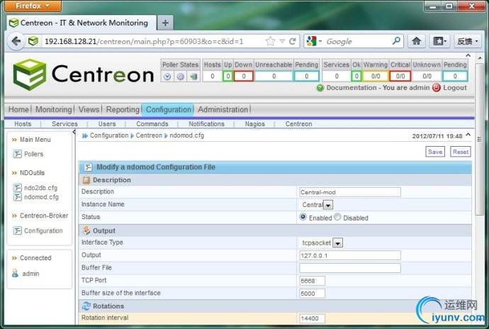Go to Firefox home page icon
Viewport: 489px width, 329px height.
[416, 41]
